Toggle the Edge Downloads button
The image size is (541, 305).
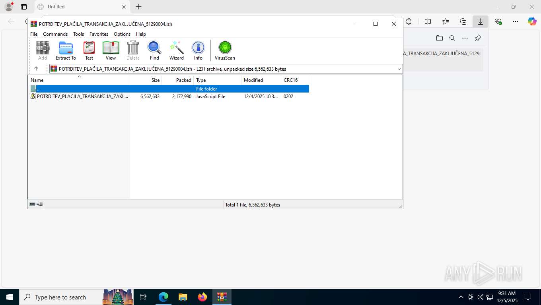click(481, 21)
